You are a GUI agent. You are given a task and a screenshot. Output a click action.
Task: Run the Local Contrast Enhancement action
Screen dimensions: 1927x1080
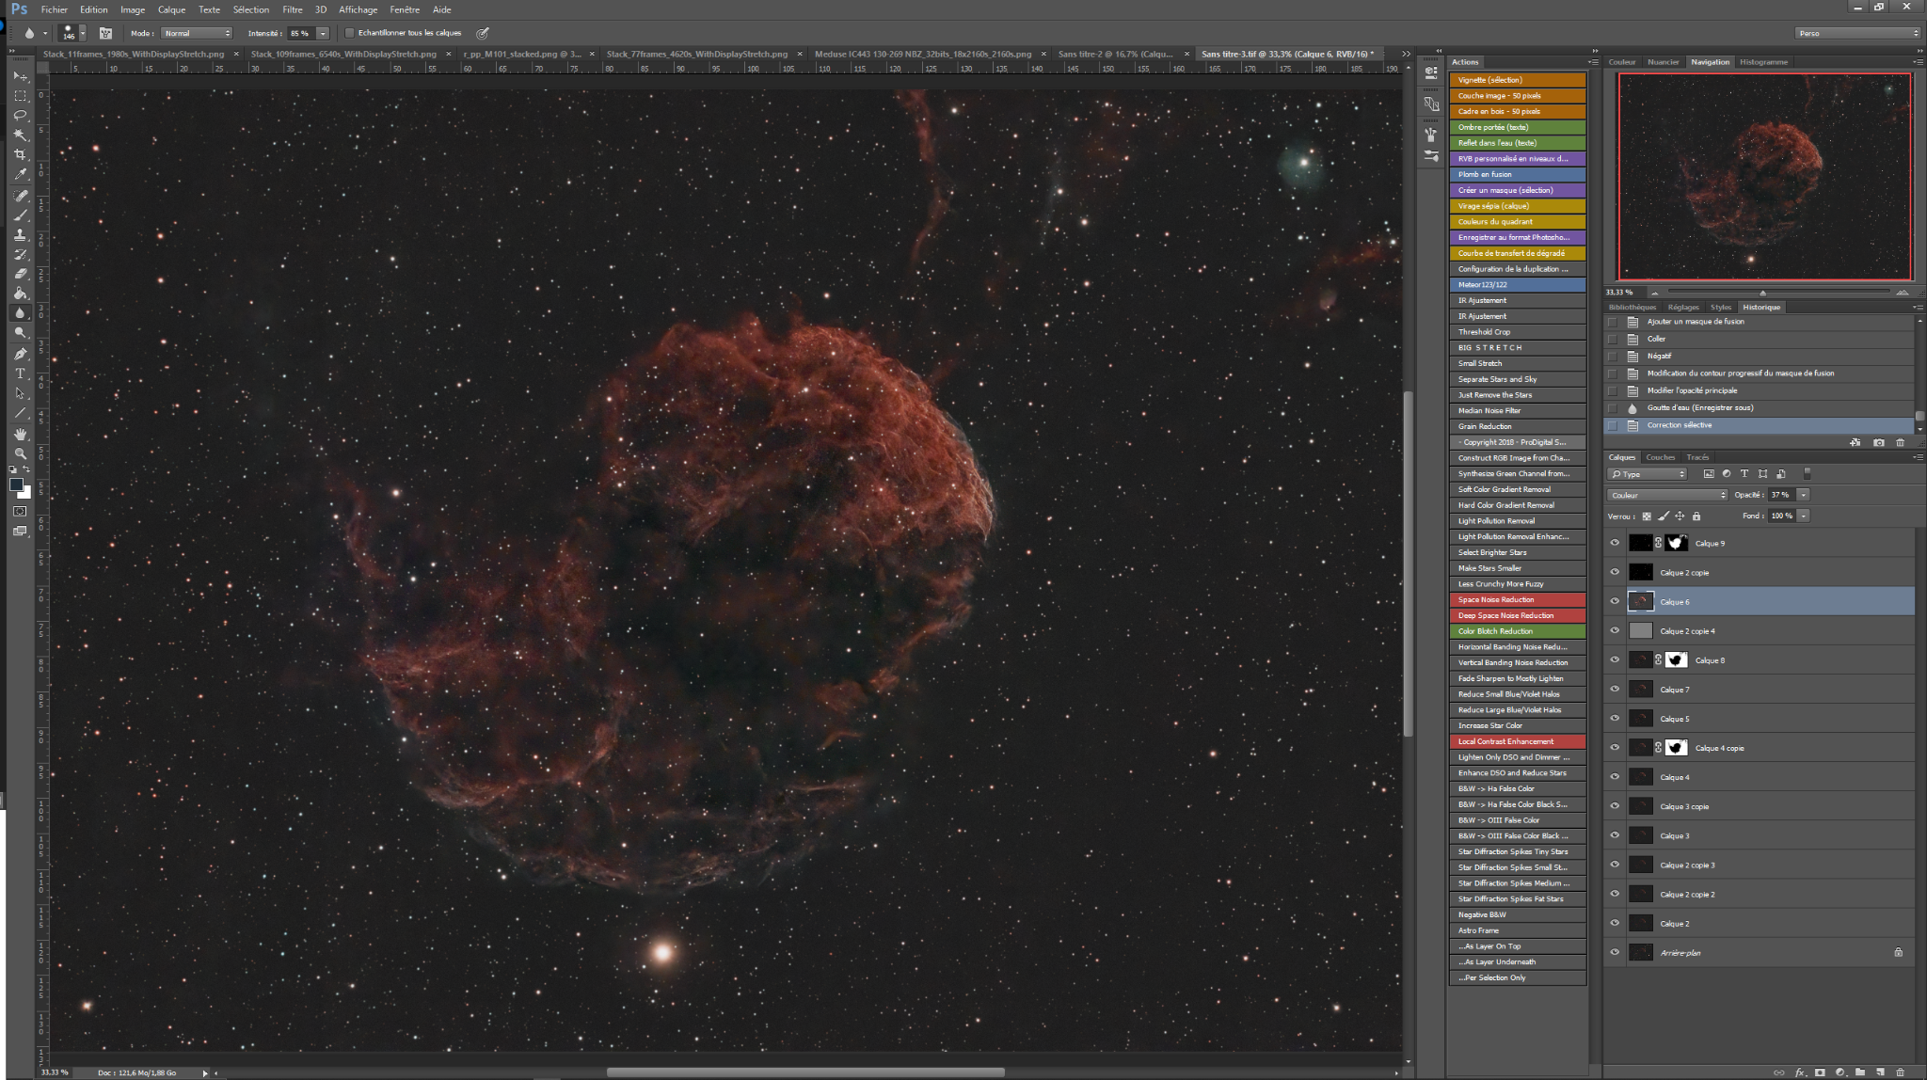pos(1517,741)
